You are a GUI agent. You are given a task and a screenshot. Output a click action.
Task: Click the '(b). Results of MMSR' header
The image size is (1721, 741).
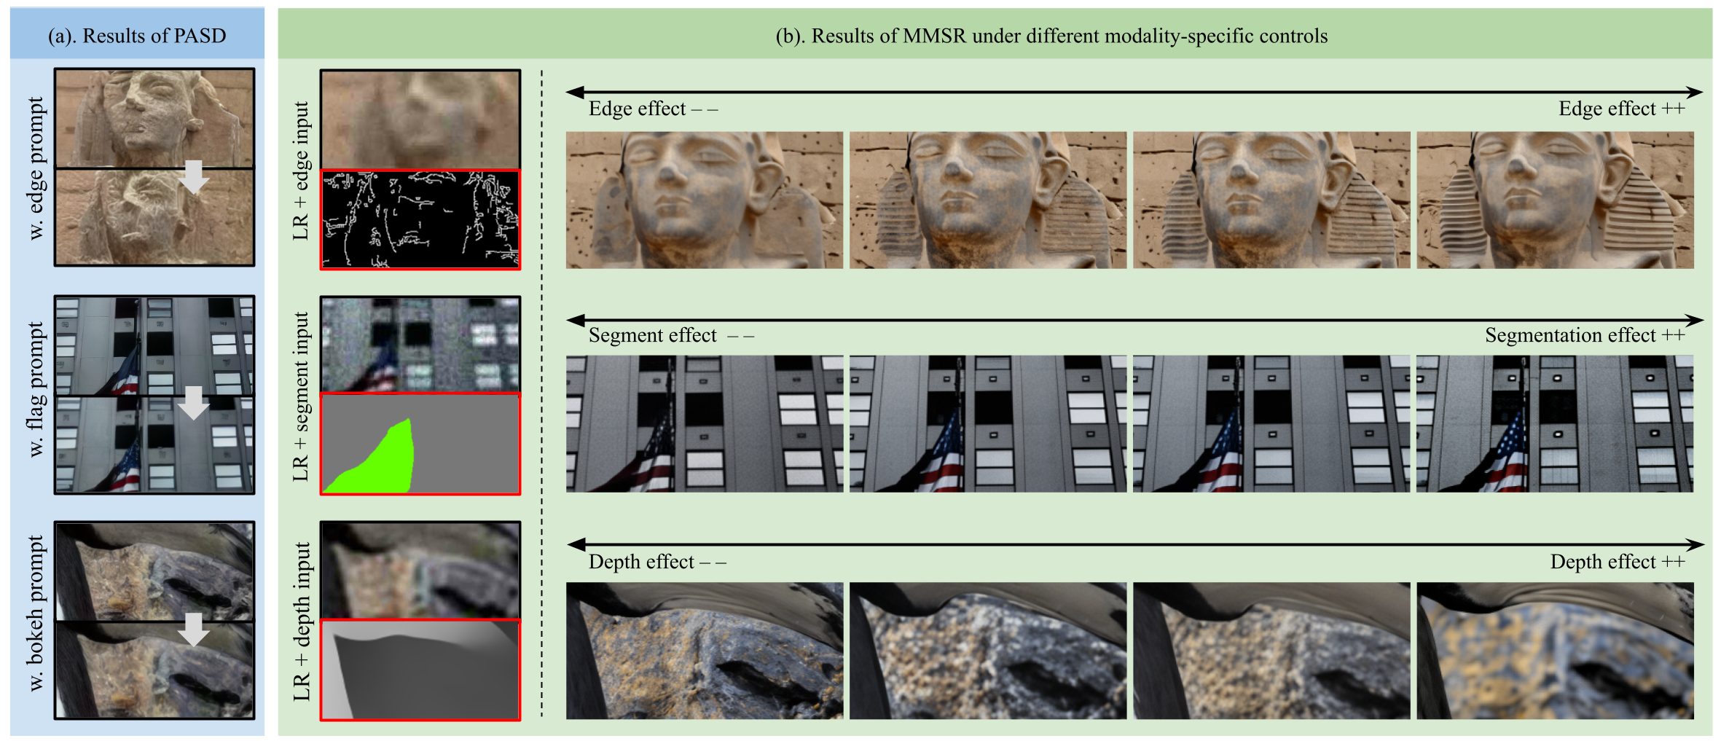(x=1051, y=36)
